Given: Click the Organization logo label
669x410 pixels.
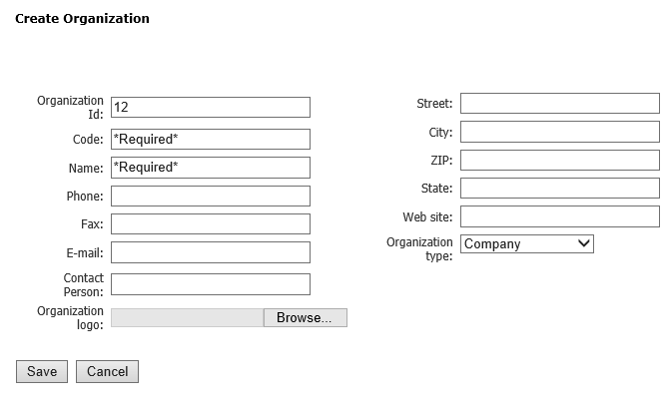Looking at the screenshot, I should tap(71, 318).
